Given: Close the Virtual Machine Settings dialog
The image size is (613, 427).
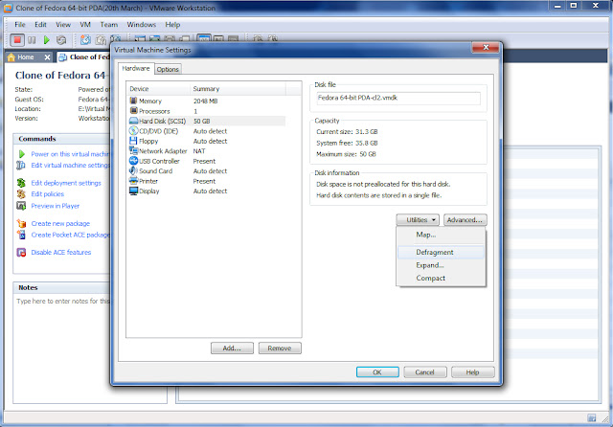Looking at the screenshot, I should 486,47.
